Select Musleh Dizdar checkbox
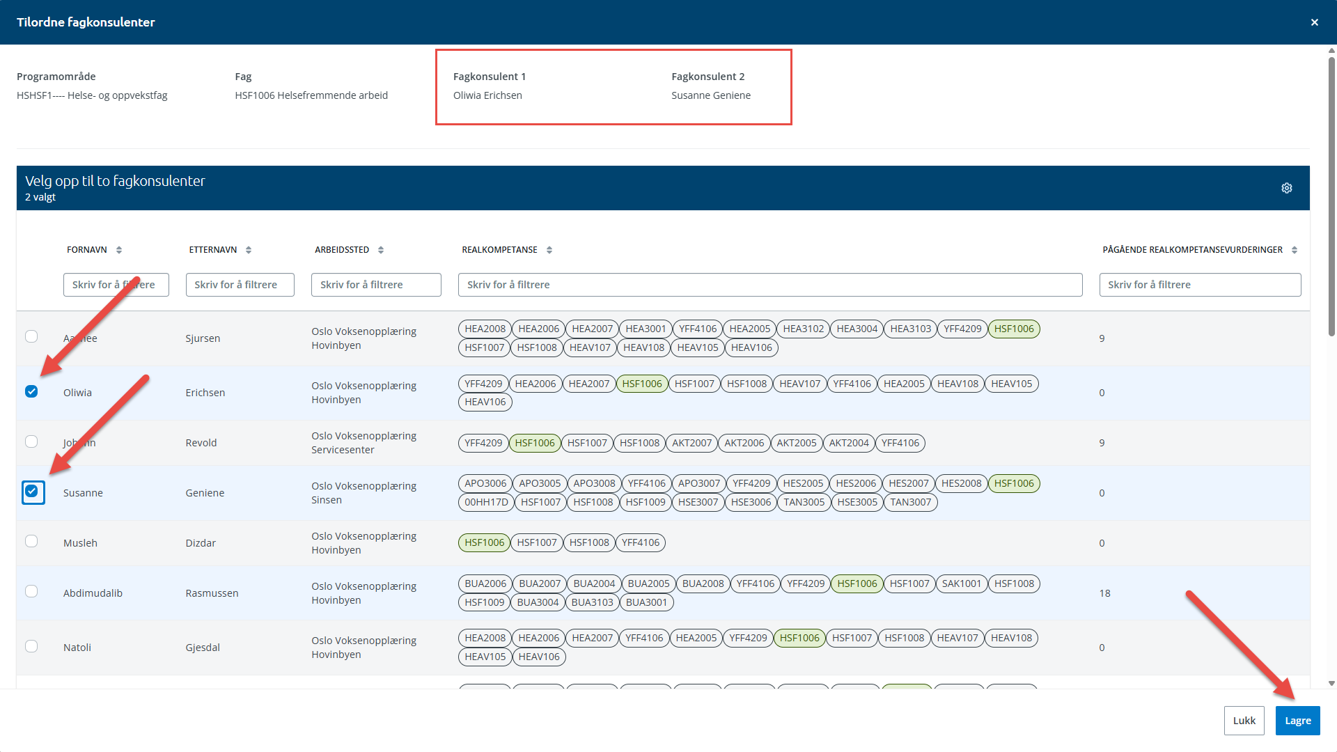This screenshot has height=752, width=1337. (x=31, y=541)
